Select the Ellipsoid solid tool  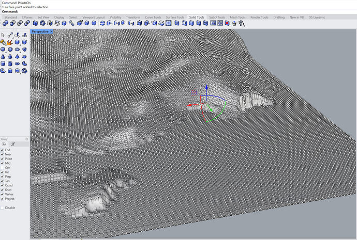click(x=17, y=49)
